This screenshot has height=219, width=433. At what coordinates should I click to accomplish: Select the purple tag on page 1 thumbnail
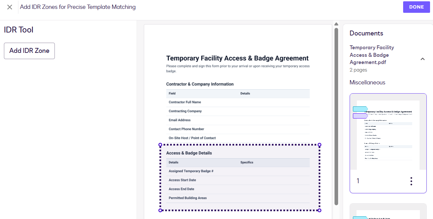coord(360,116)
